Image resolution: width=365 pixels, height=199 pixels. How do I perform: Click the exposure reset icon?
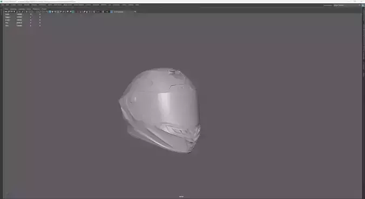(x=94, y=12)
